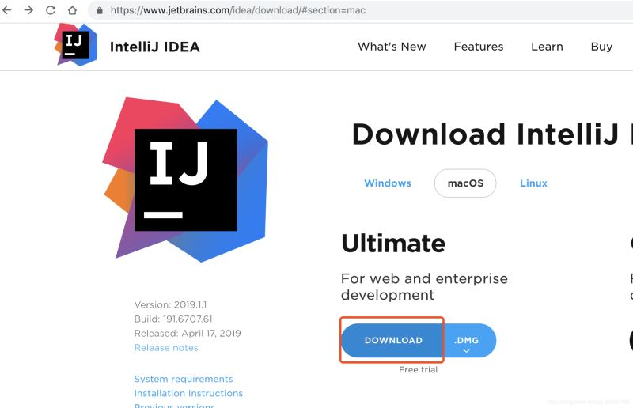The width and height of the screenshot is (633, 408).
Task: Open the Learn menu item
Action: (547, 47)
